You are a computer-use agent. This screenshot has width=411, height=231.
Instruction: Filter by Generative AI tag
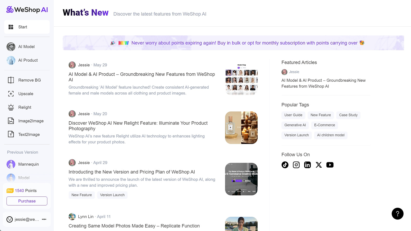point(295,125)
